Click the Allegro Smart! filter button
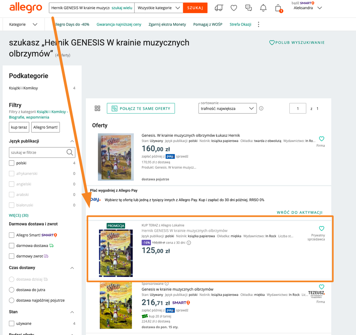Image resolution: width=356 pixels, height=335 pixels. (x=45, y=127)
